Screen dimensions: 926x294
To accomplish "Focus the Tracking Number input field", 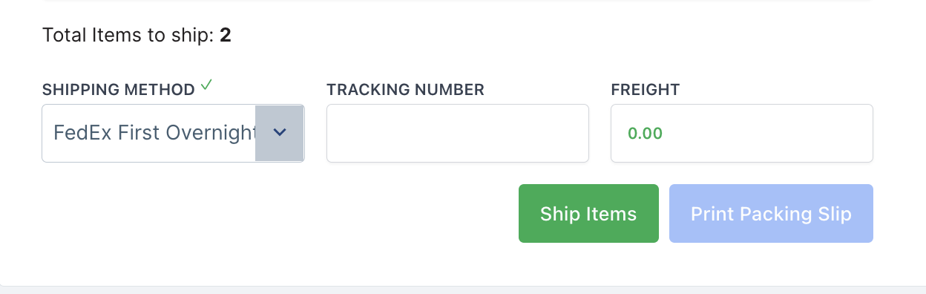I will pyautogui.click(x=458, y=133).
